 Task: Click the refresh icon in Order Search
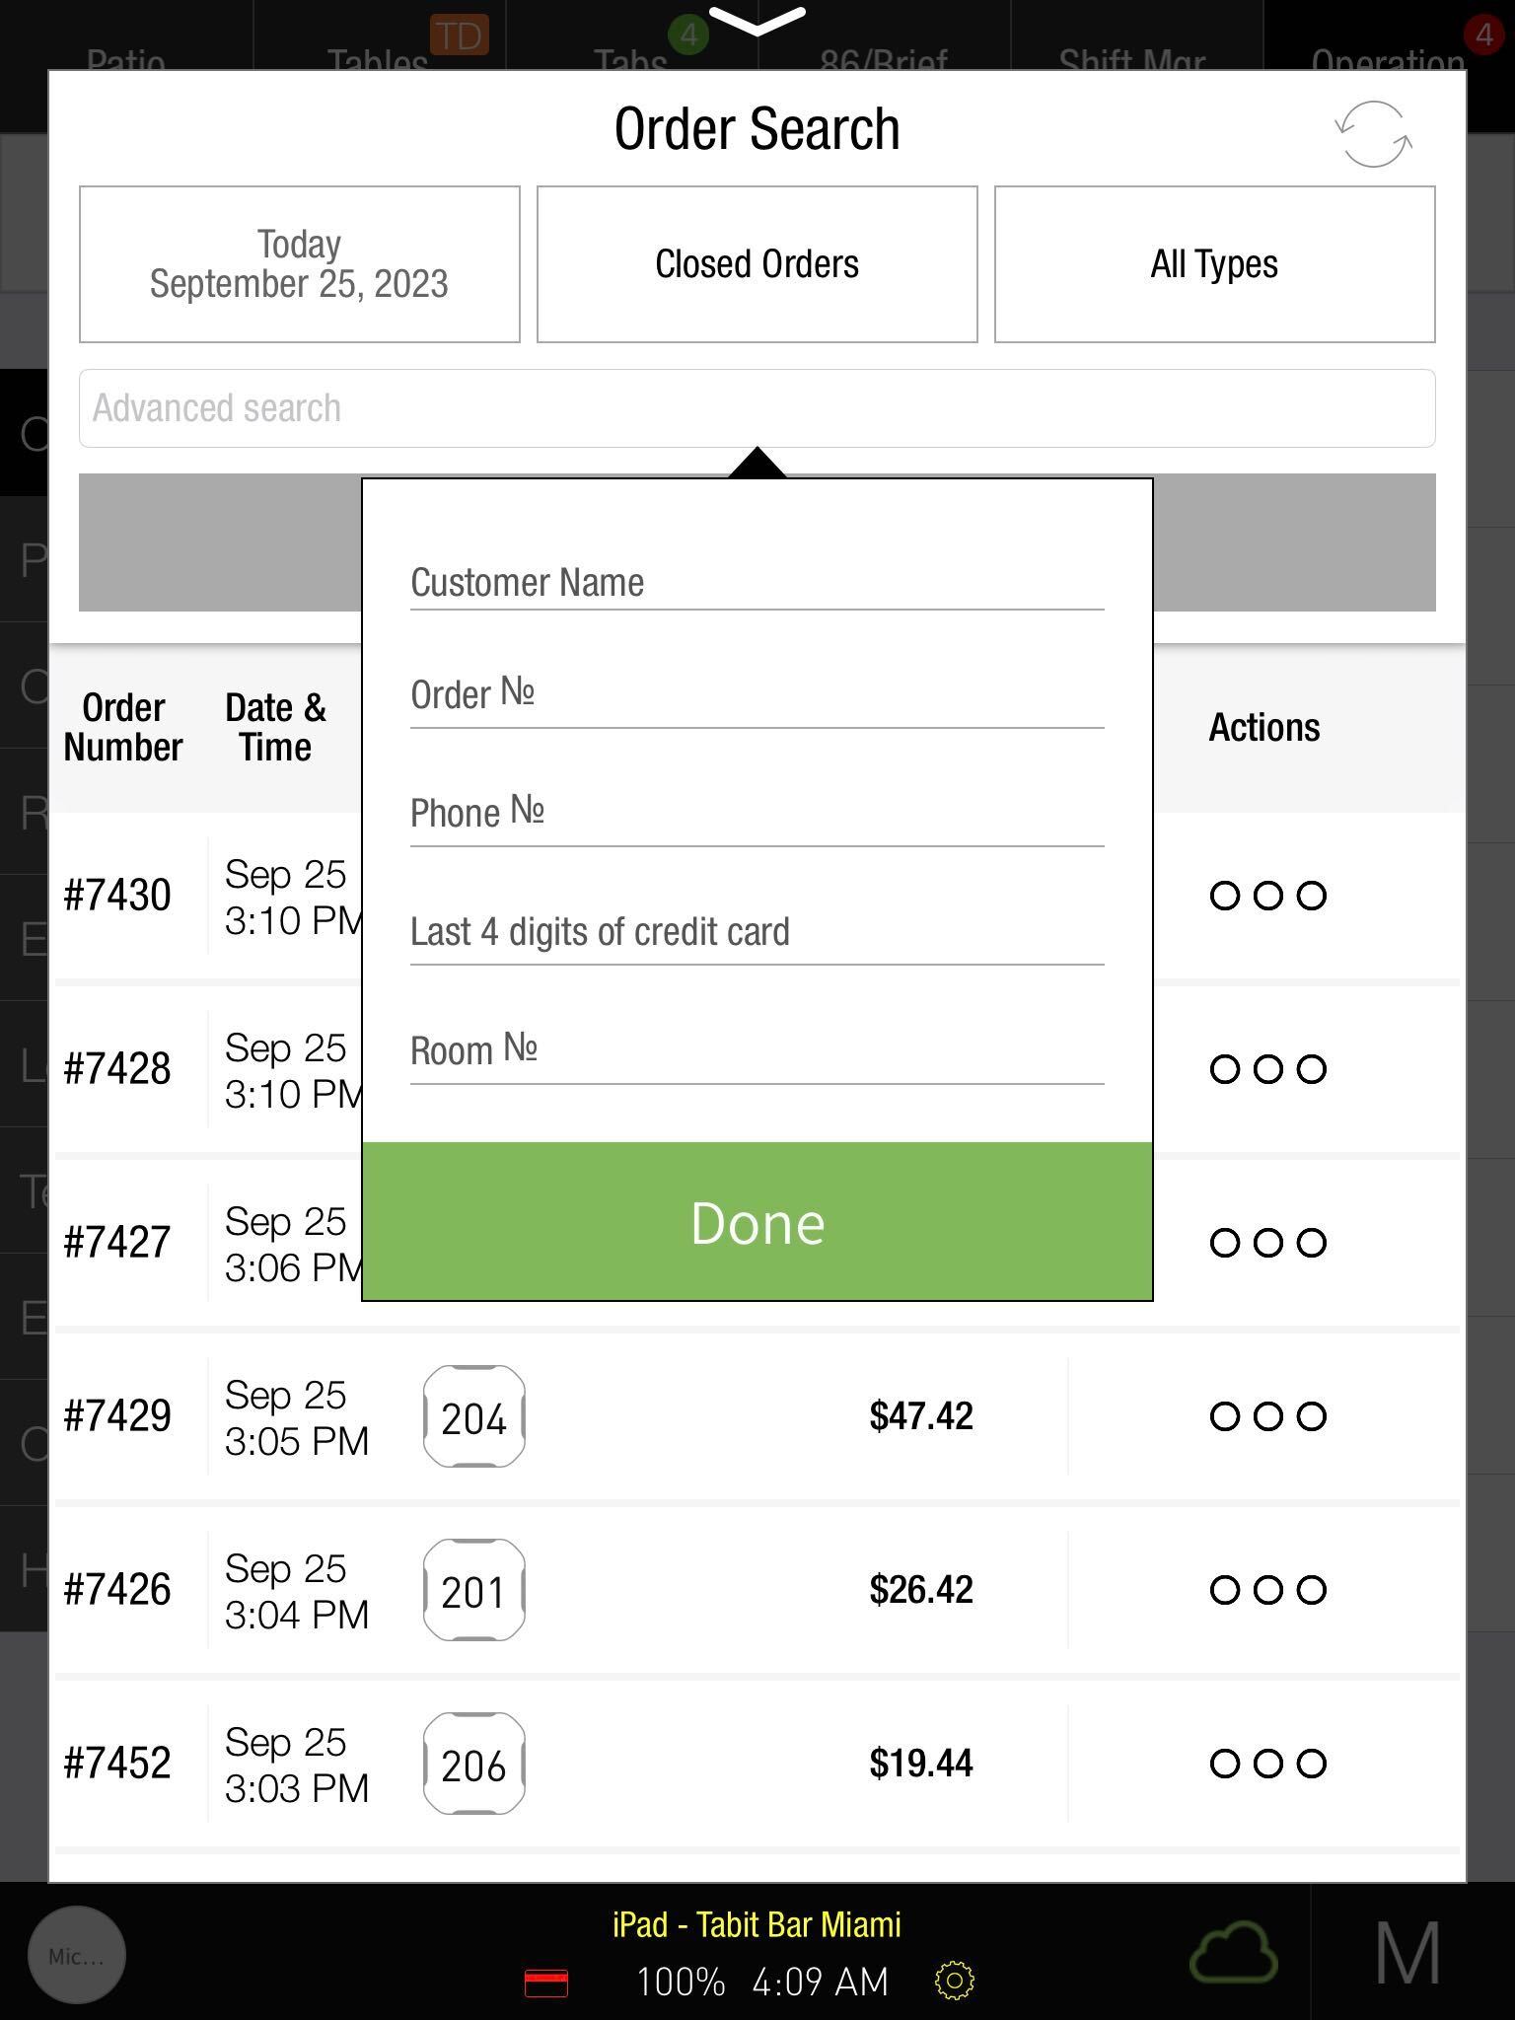[1373, 134]
